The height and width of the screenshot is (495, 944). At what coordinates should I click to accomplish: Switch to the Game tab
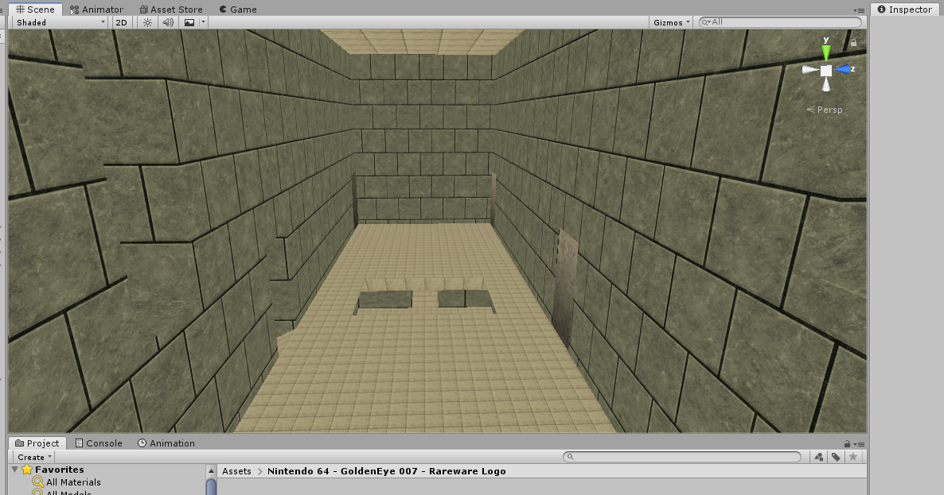237,10
